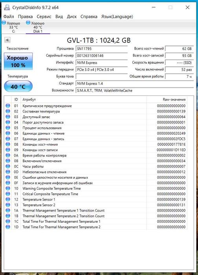Click raw value 0000000002FDC5
This screenshot has width=198, height=275.
click(171, 139)
